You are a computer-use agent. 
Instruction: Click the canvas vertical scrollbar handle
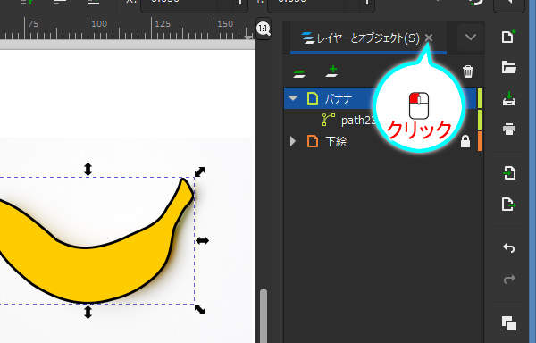pos(264,315)
